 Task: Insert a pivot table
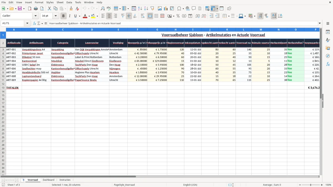(x=172, y=9)
